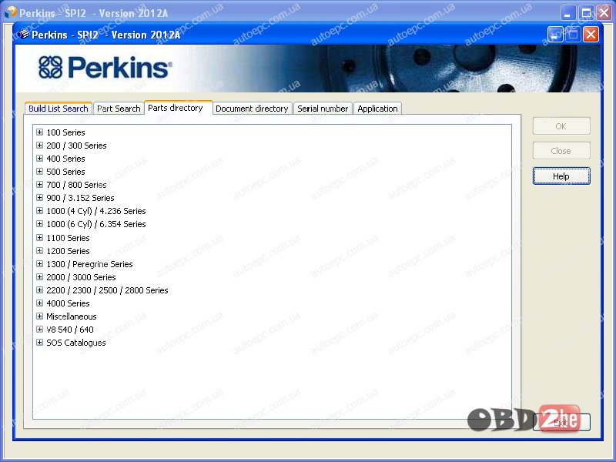Open the Part Search tab

[x=119, y=109]
